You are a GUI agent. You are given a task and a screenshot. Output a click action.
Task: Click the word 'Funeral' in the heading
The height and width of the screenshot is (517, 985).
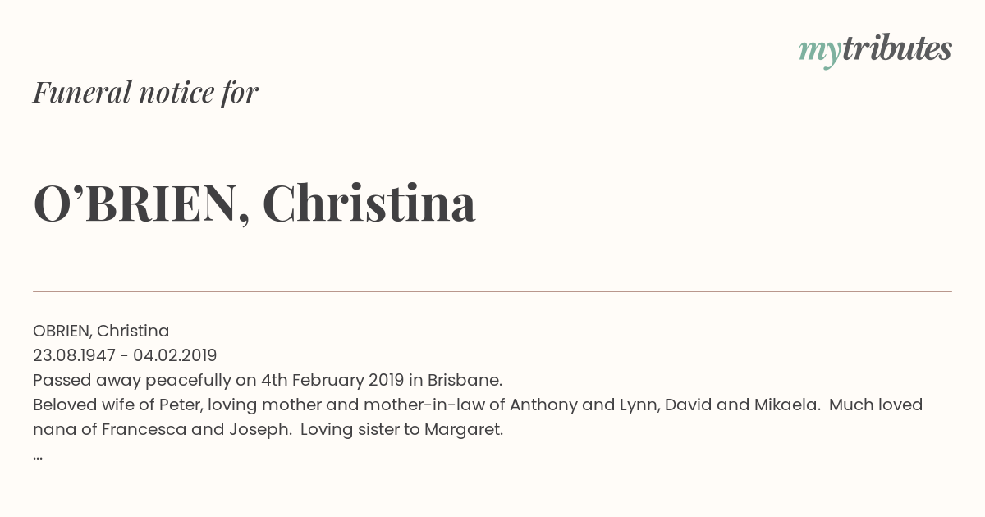point(82,93)
